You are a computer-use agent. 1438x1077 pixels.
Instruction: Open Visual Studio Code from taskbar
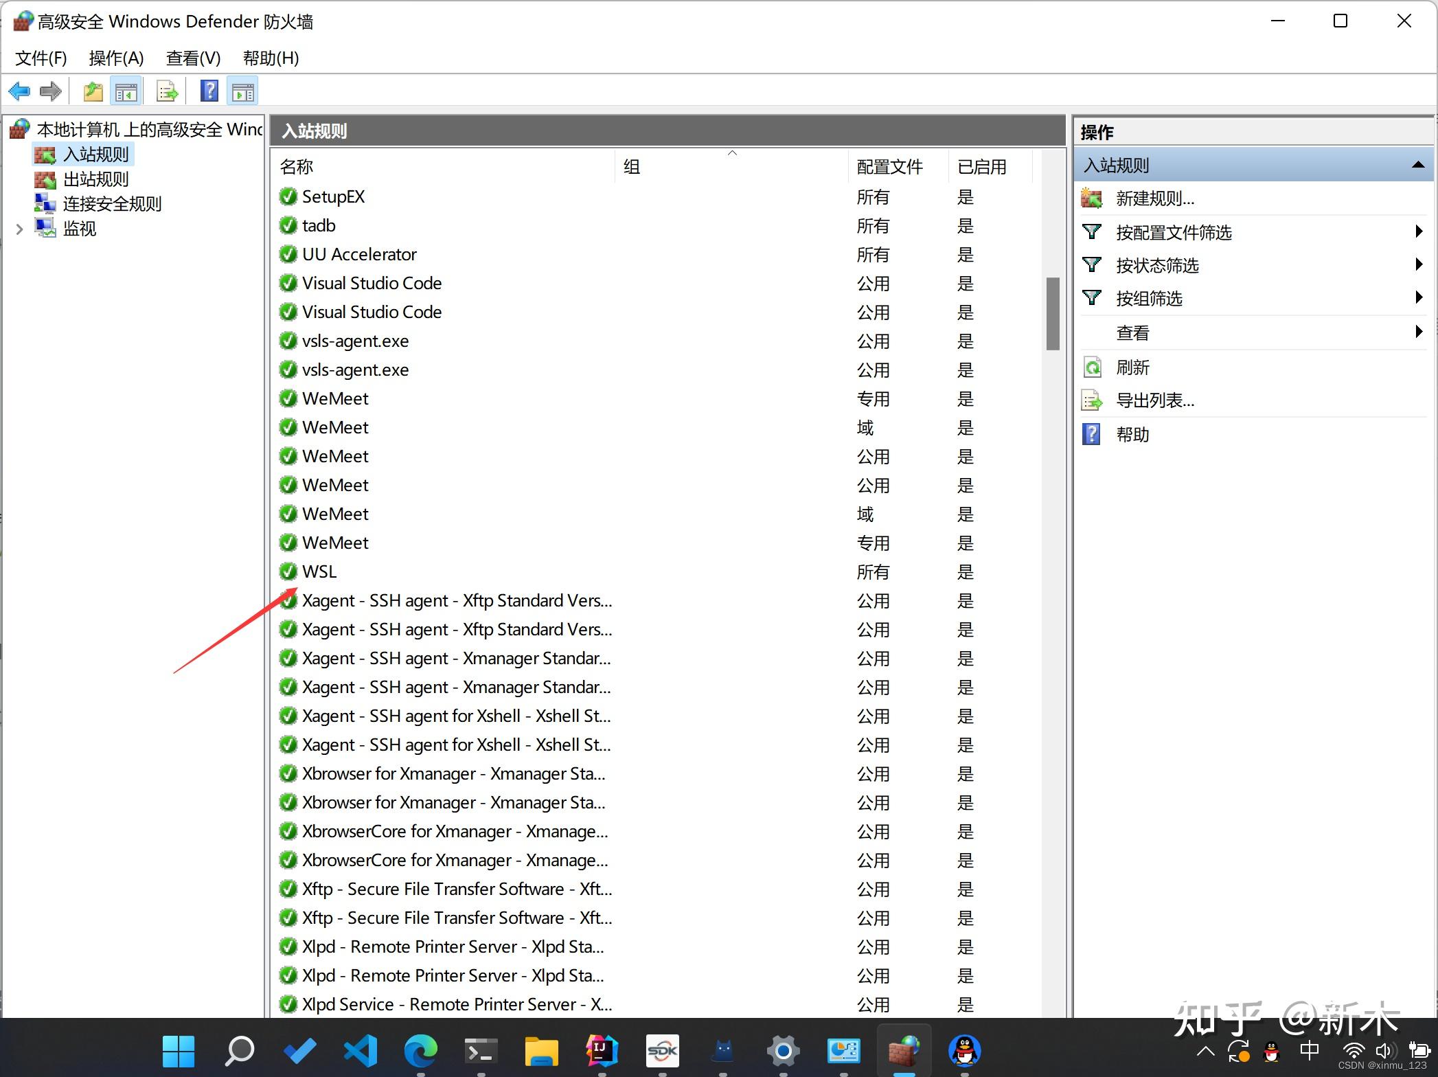coord(361,1050)
